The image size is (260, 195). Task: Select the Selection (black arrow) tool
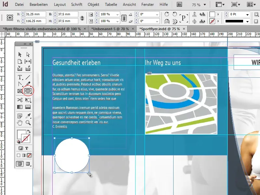20,54
